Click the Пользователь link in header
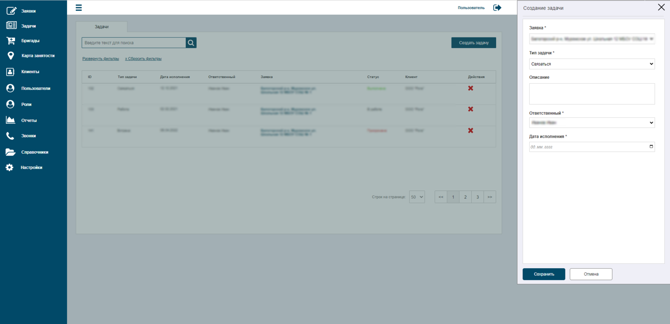The height and width of the screenshot is (324, 670). pos(471,8)
